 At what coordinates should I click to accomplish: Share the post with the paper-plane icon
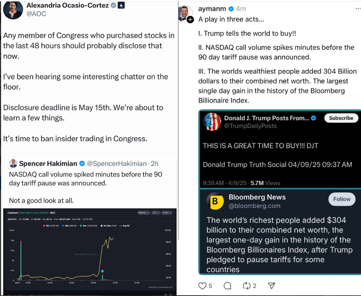click(272, 286)
